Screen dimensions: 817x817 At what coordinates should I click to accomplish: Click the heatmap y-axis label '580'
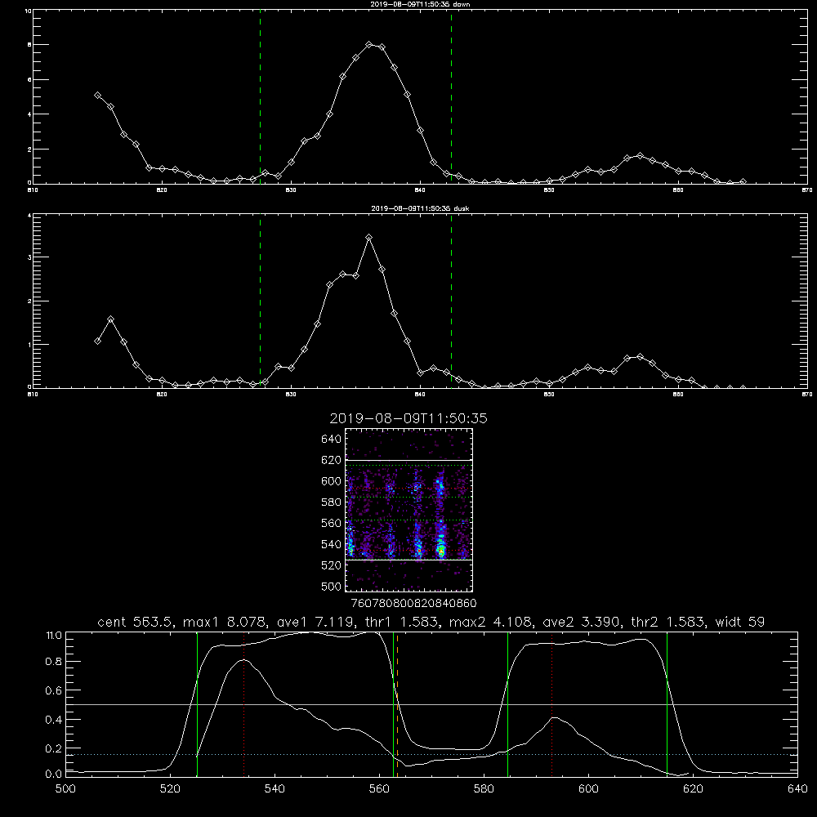(x=332, y=502)
